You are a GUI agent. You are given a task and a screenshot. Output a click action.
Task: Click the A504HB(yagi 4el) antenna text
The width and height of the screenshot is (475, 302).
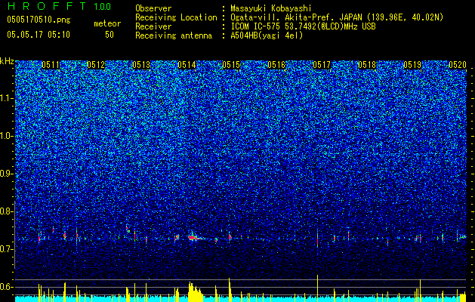point(267,35)
